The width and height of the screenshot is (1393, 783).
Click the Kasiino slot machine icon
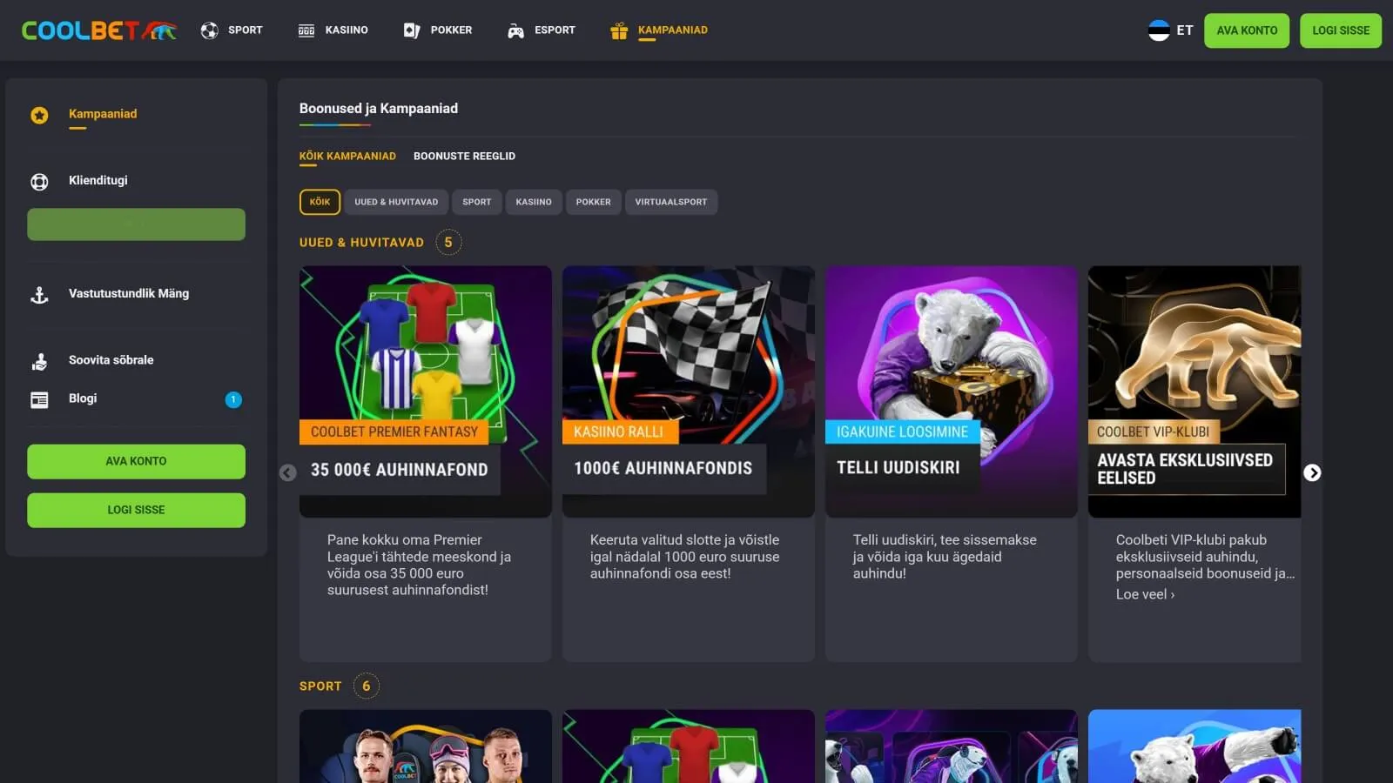[x=306, y=30]
